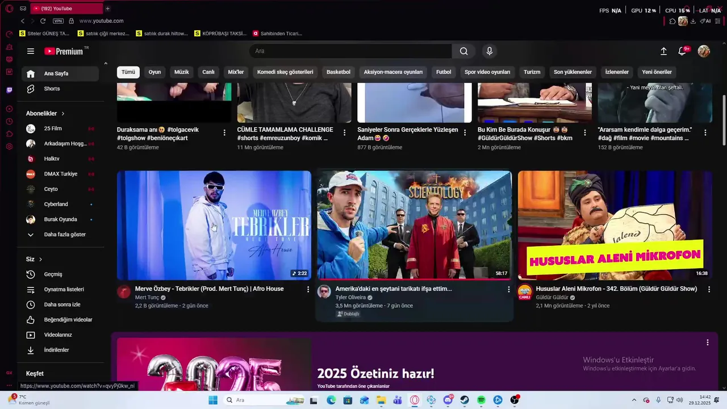This screenshot has height=409, width=727.
Task: Open Daha sonra izle list
Action: pos(61,304)
